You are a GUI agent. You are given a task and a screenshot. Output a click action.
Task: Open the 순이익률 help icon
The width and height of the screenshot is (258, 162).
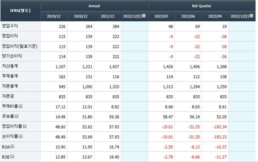pos(21,136)
